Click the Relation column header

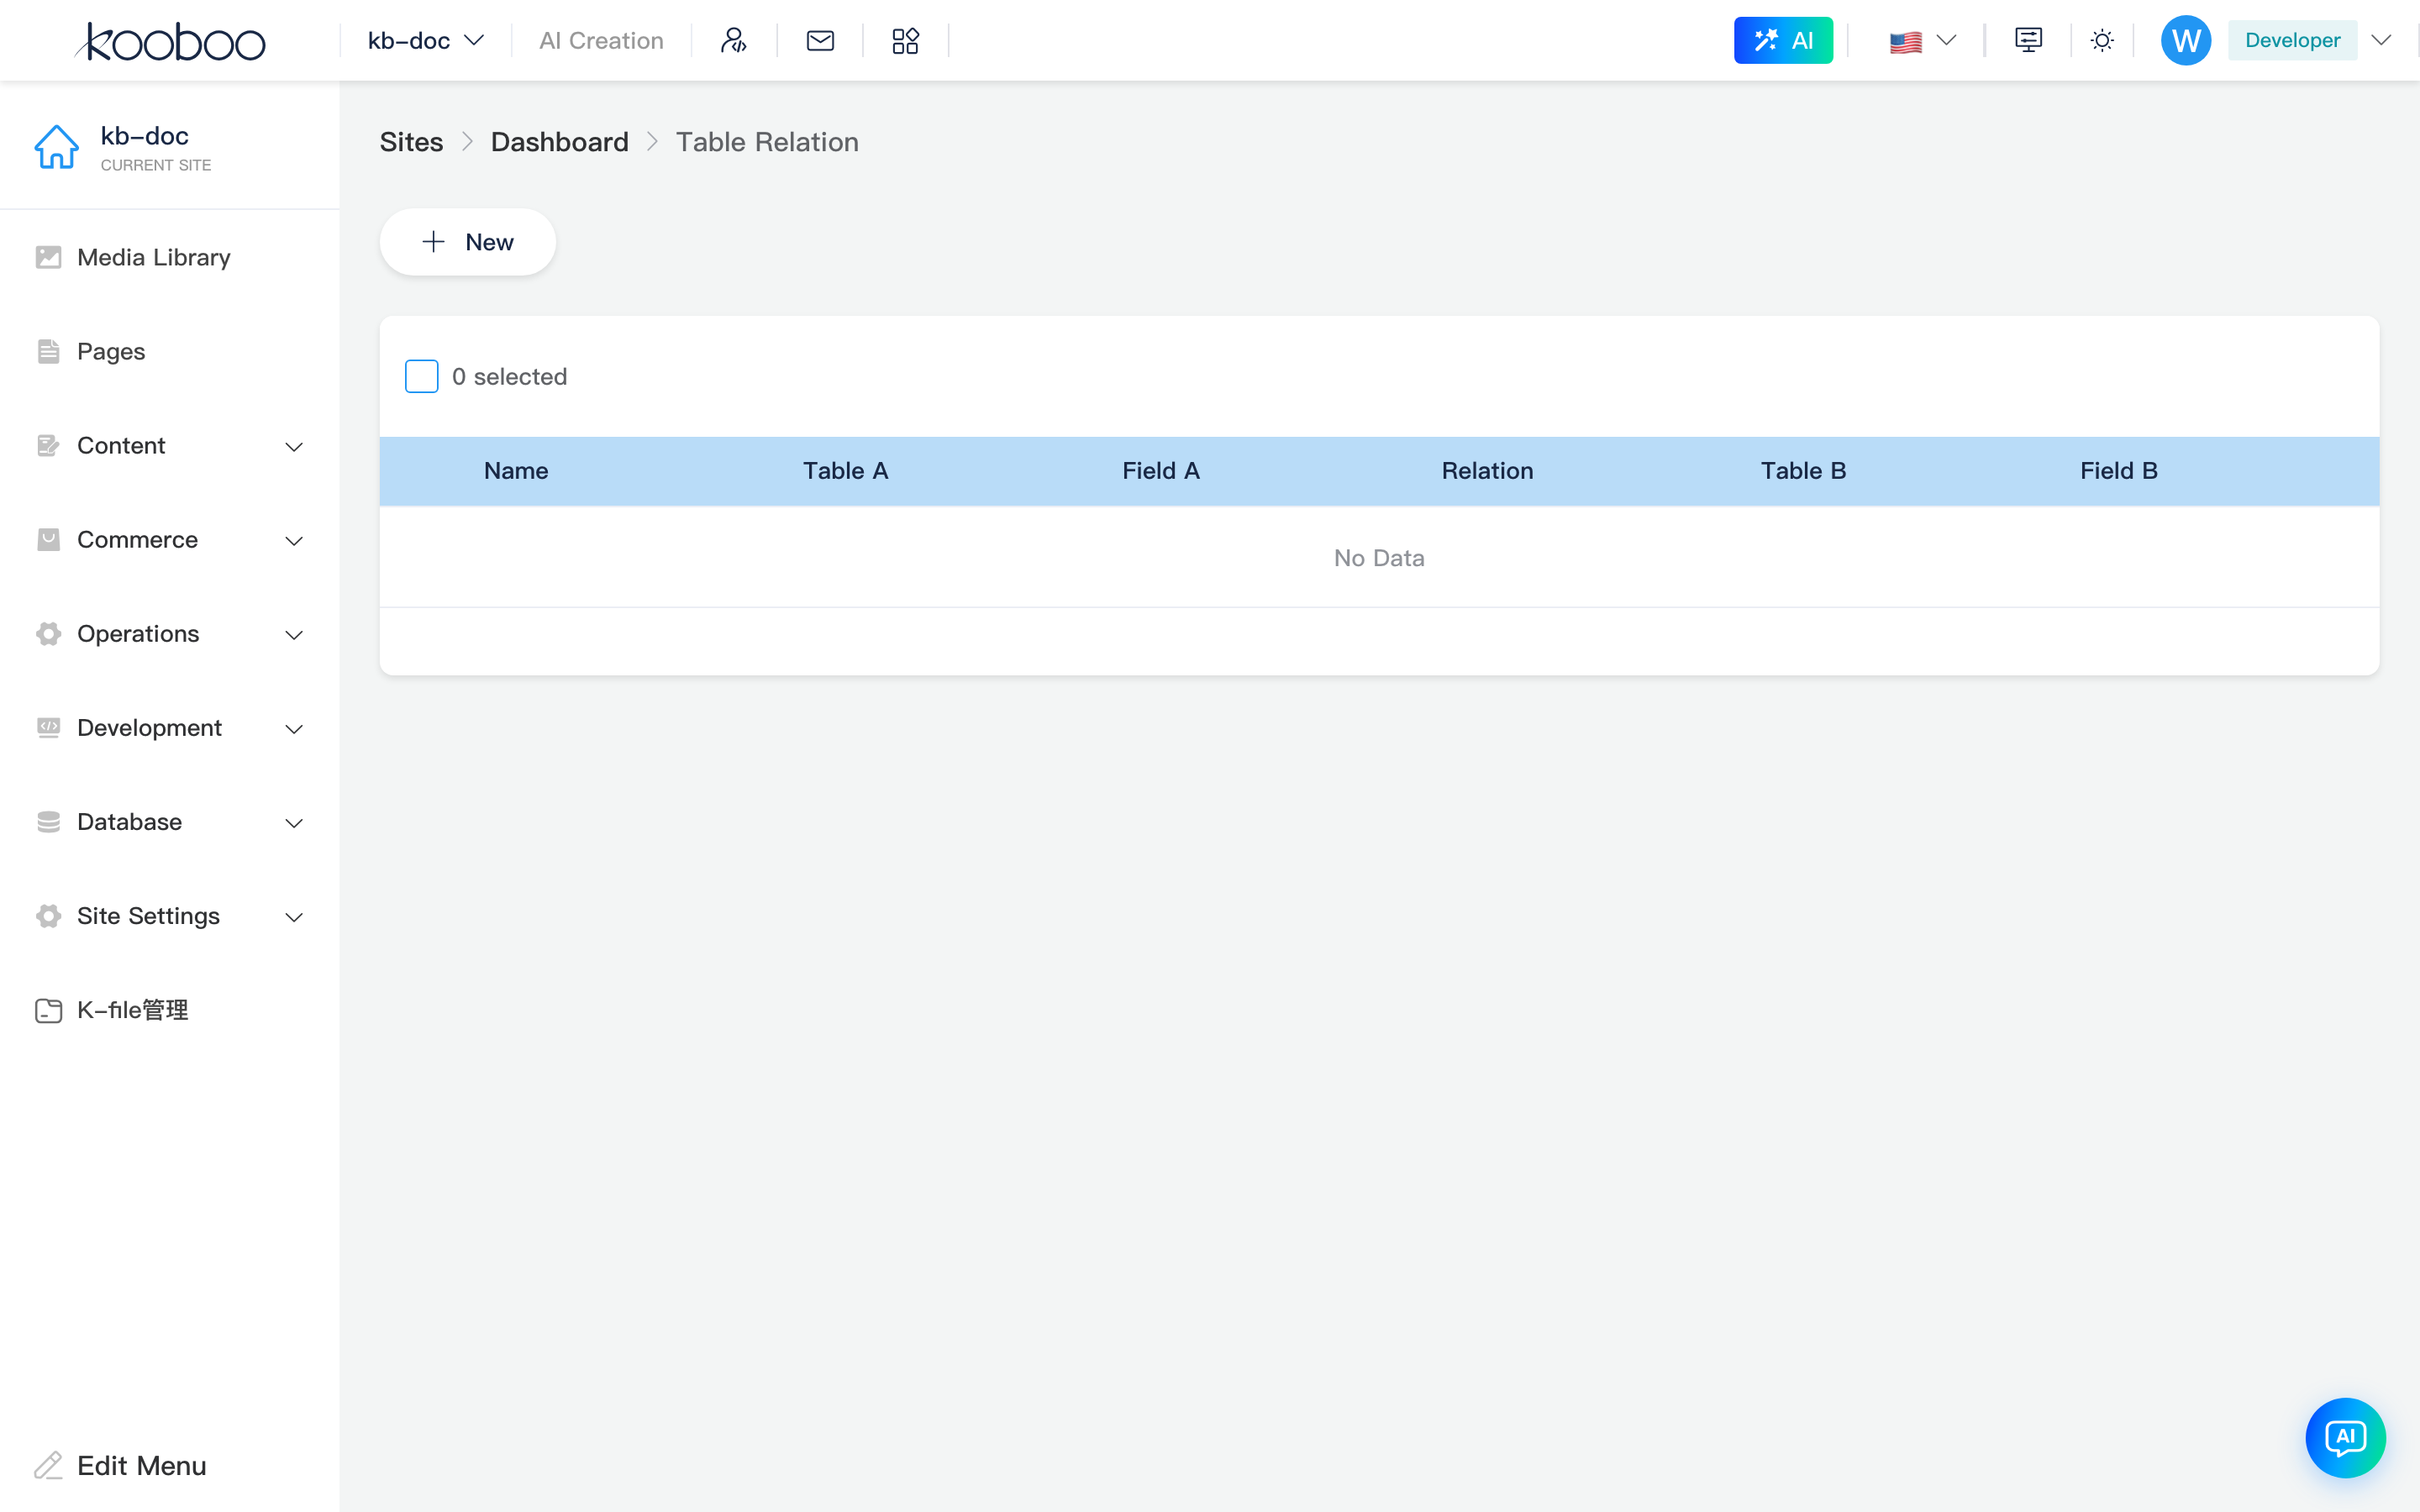[x=1487, y=471]
